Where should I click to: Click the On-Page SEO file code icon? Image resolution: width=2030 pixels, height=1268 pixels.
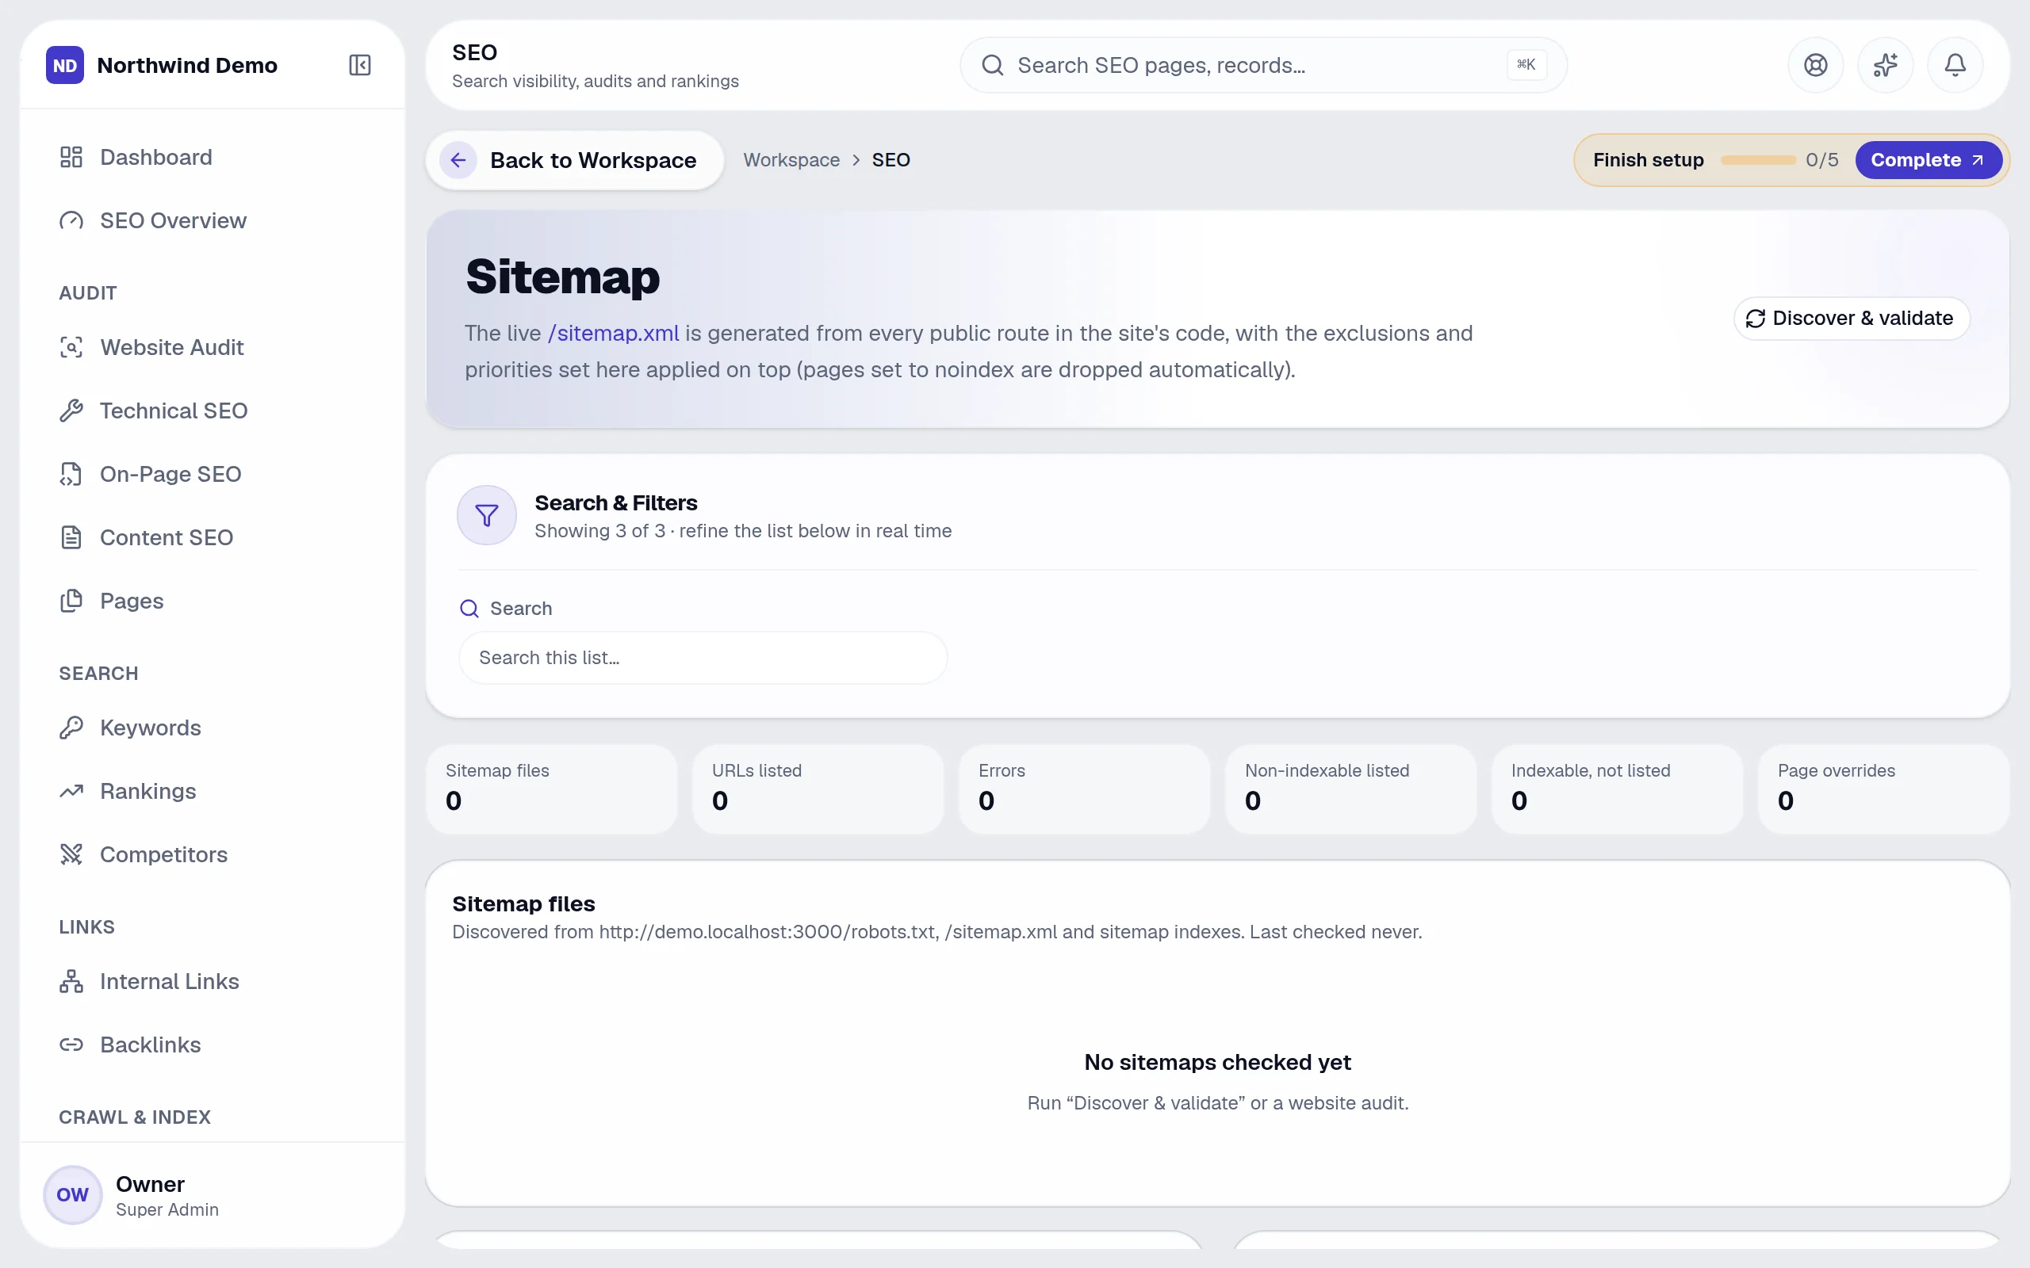click(x=71, y=474)
